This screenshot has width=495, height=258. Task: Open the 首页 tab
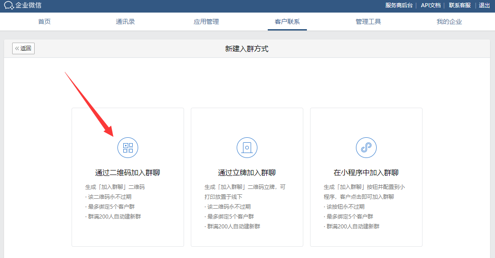coord(44,22)
